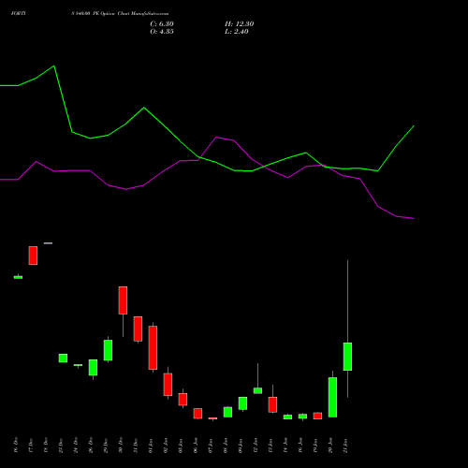Click the red candlestick for 30 Dec

[123, 300]
